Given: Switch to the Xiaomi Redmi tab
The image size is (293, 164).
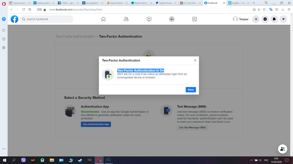Looking at the screenshot, I should click(x=117, y=3).
